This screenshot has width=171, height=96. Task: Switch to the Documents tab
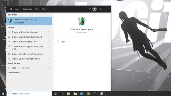coord(27,9)
